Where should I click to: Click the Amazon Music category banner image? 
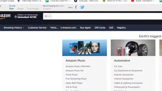85,48
